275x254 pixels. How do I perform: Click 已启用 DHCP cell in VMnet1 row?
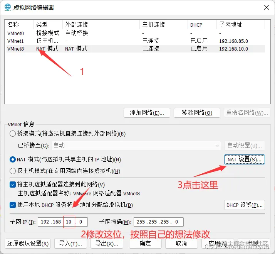[199, 41]
